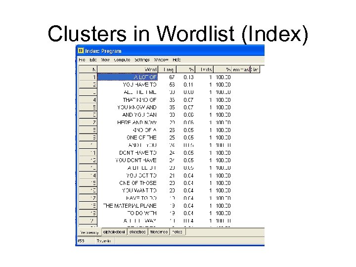Select the cluster YOU KNOW AND

tap(137, 107)
